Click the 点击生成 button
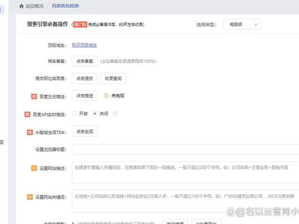 click(85, 131)
